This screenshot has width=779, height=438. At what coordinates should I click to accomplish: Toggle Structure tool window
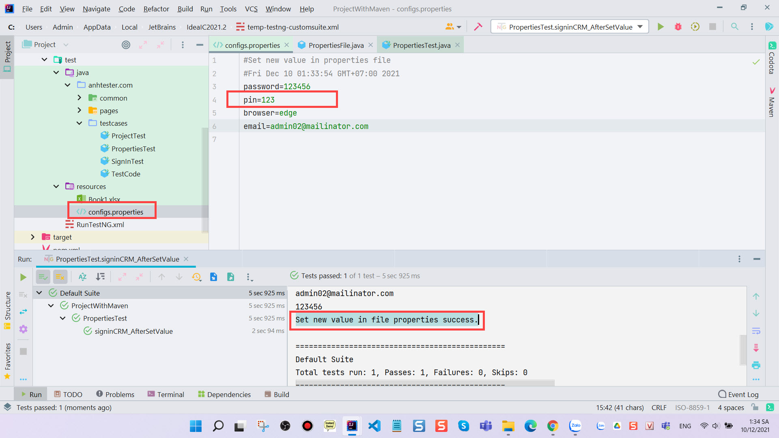point(7,310)
